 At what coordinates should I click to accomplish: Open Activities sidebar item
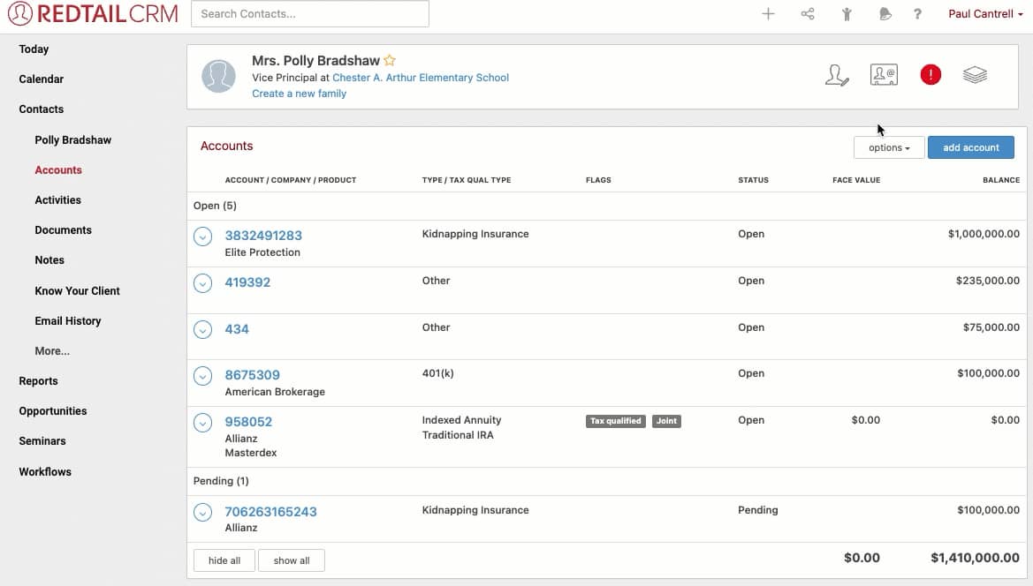tap(57, 200)
